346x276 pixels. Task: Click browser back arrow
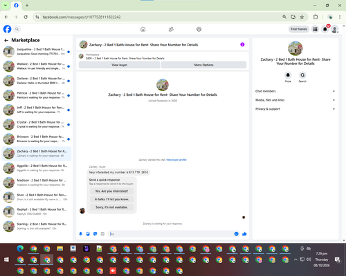tap(6, 17)
